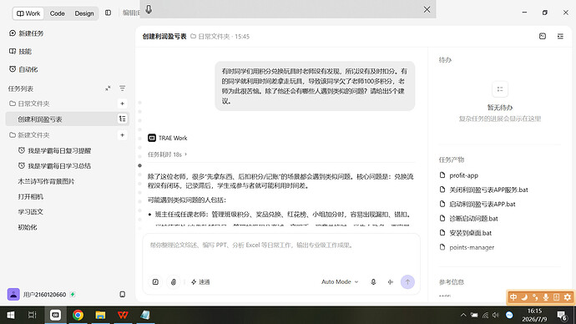Image resolution: width=576 pixels, height=324 pixels.
Task: Switch to the Work tab
Action: click(x=28, y=13)
